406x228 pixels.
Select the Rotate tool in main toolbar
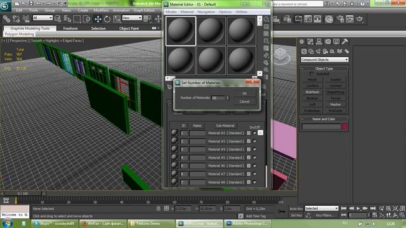click(x=107, y=19)
